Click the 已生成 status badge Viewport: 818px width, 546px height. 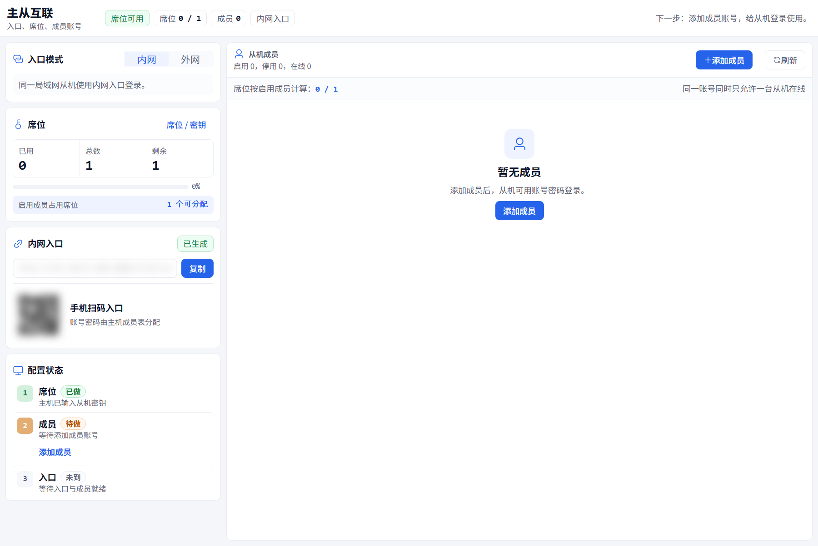[195, 244]
